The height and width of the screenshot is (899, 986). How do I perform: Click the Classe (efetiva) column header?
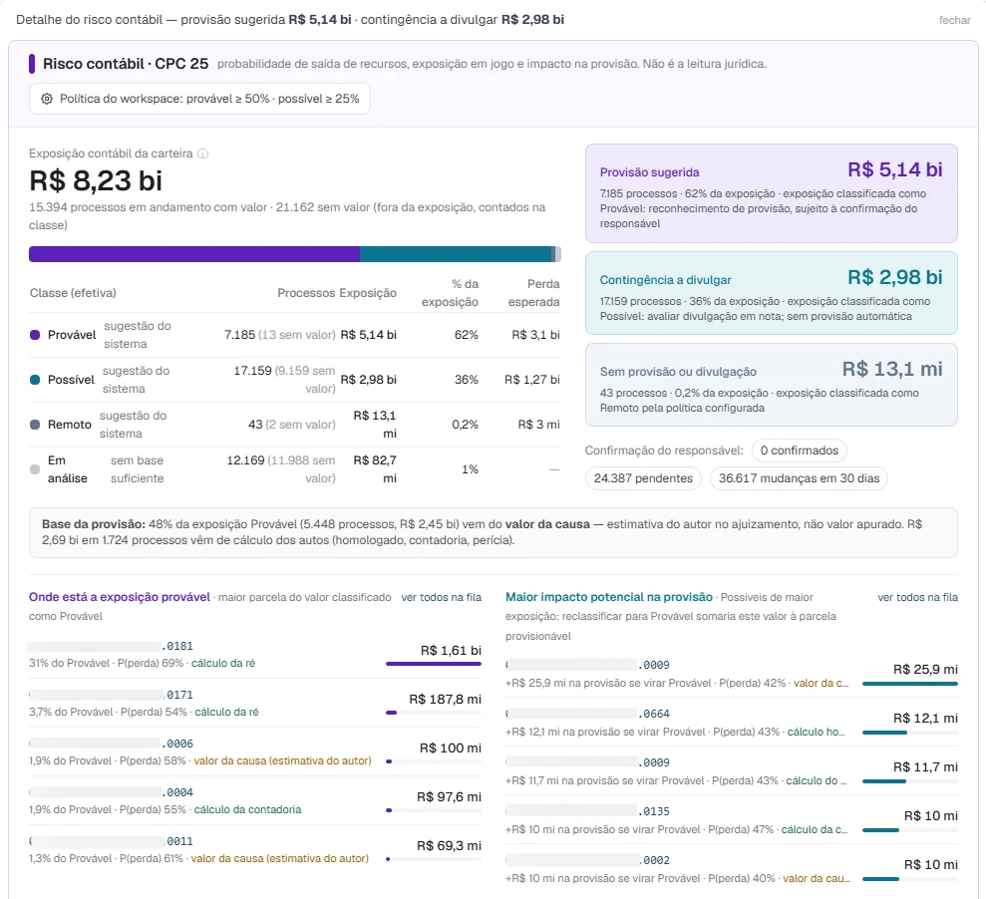click(x=73, y=293)
